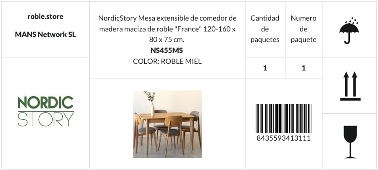
Task: Click the barcode number 8435593413111
Action: tap(283, 138)
